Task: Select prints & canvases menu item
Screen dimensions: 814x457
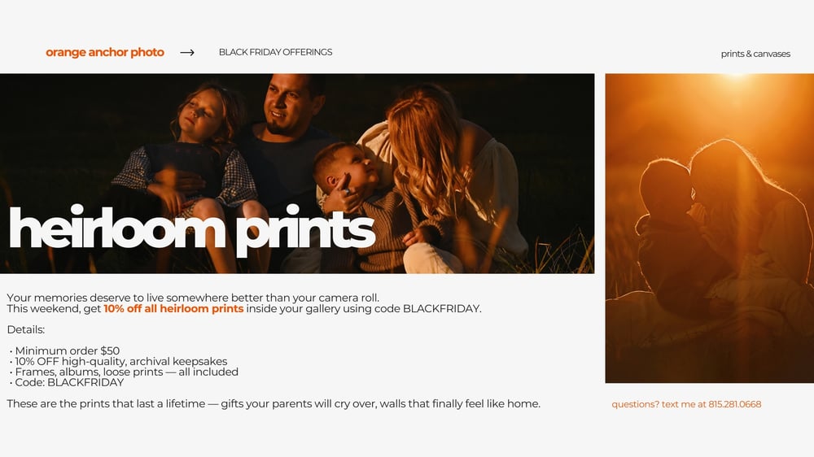Action: tap(755, 54)
